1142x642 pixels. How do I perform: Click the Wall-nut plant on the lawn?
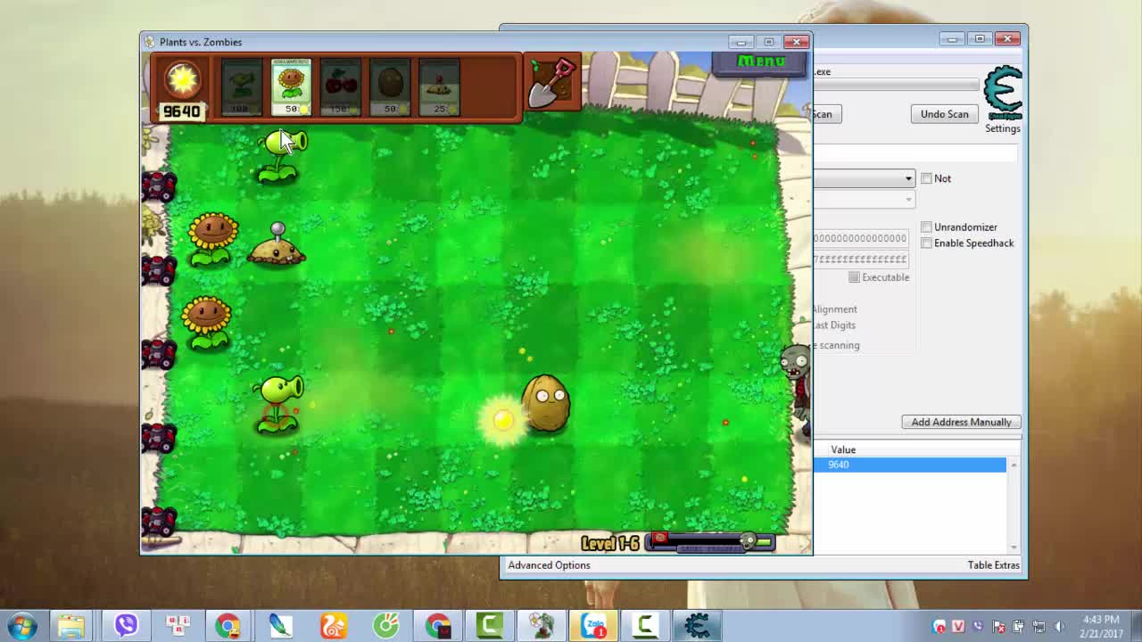545,403
